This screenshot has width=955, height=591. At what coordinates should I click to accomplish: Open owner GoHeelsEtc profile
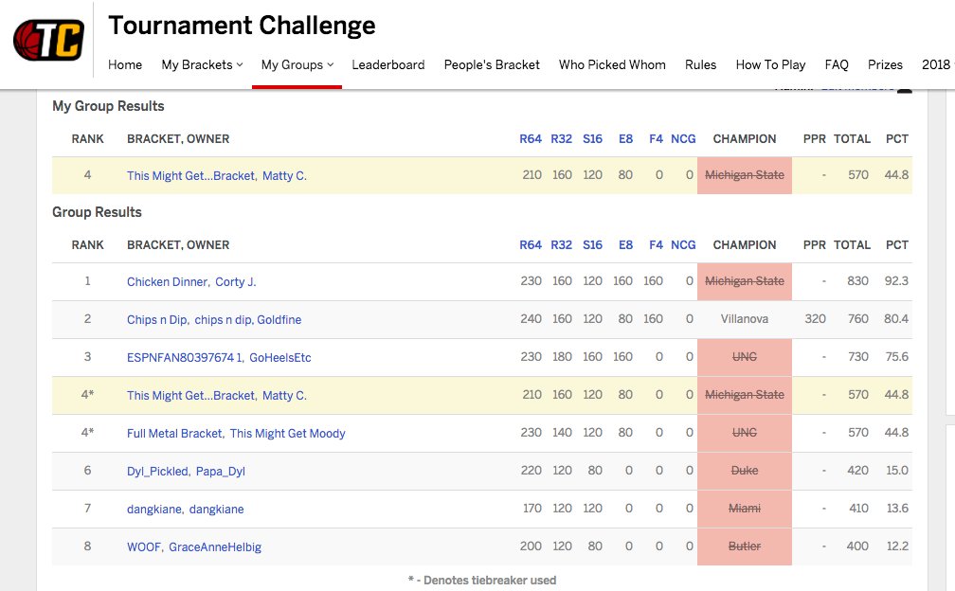280,357
